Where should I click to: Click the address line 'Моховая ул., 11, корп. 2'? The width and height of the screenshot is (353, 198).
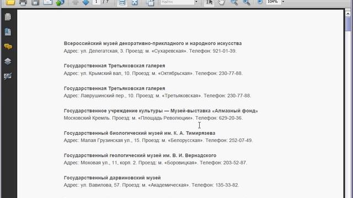pyautogui.click(x=109, y=163)
